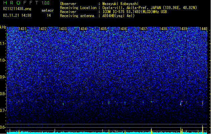The width and height of the screenshot is (211, 134).
Task: Select the ICOM IC-575 53.7492 MHz receiver text
Action: [x=135, y=12]
